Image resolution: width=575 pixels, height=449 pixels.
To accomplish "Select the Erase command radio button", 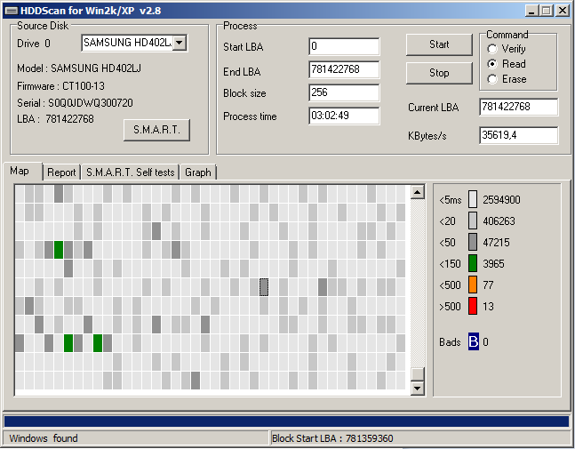I will coord(492,79).
